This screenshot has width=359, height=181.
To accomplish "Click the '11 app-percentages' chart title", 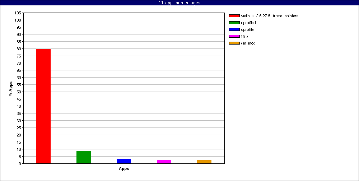I will click(179, 3).
